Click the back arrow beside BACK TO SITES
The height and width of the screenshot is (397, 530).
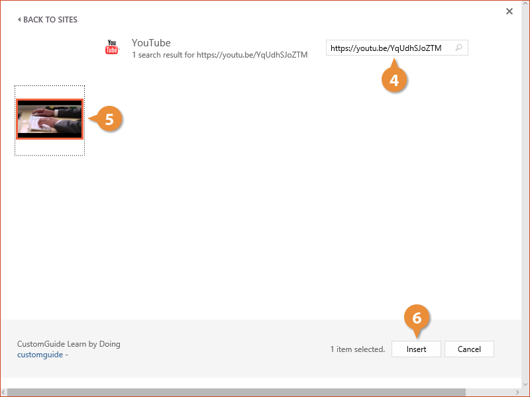19,20
